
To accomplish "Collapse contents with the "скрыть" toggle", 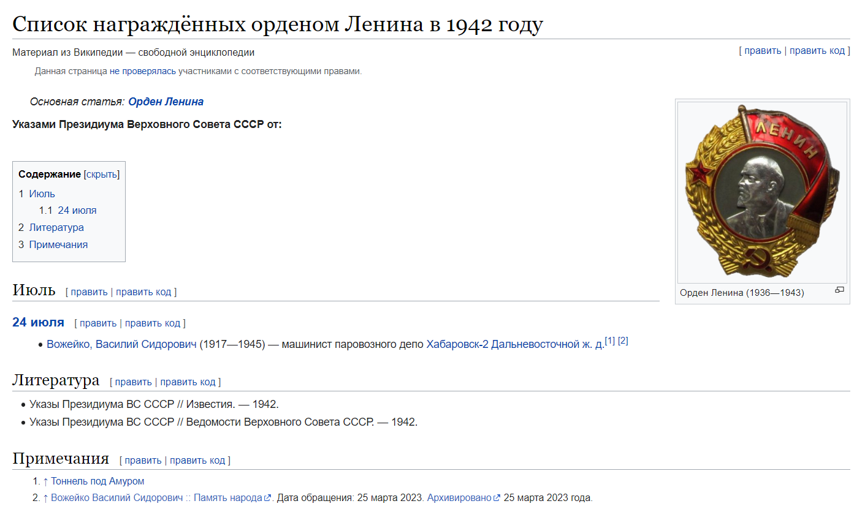I will (102, 175).
